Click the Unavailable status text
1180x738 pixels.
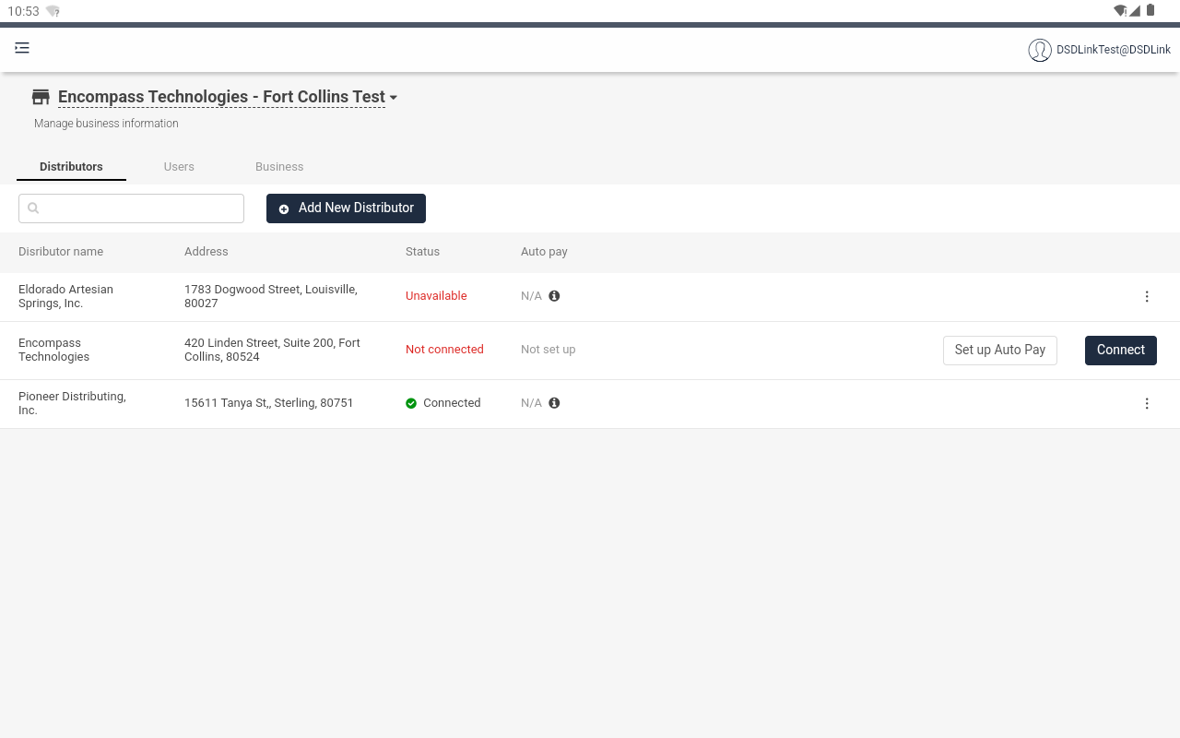(x=436, y=296)
